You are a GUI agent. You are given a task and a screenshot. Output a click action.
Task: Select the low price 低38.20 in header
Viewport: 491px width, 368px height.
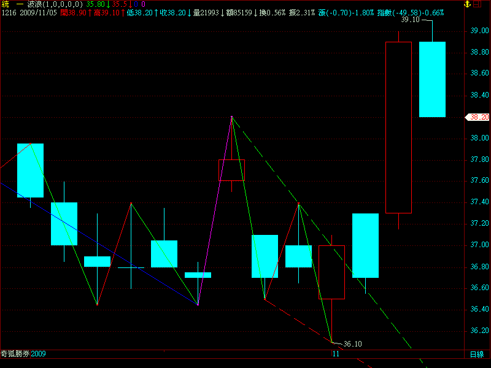coord(140,13)
